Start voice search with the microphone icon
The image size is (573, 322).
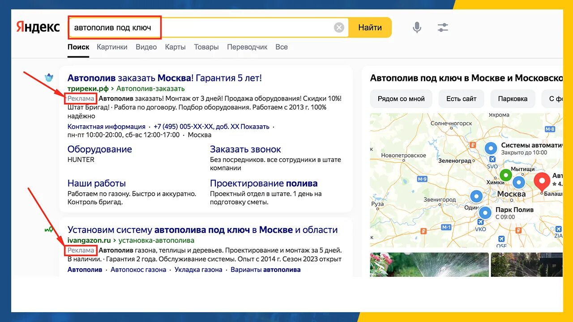coord(417,28)
